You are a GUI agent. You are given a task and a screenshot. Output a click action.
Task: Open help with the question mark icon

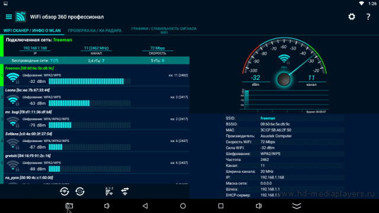pyautogui.click(x=368, y=17)
